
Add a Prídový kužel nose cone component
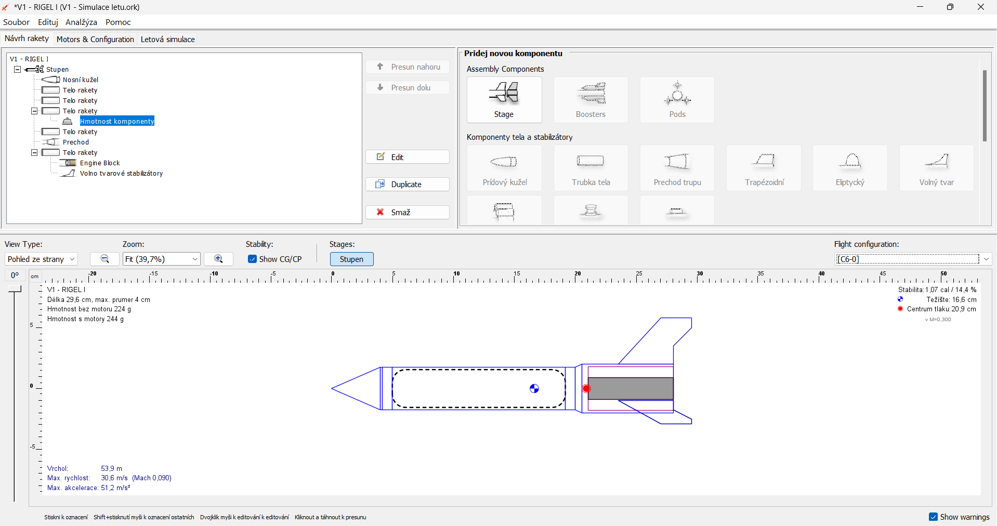coord(504,168)
